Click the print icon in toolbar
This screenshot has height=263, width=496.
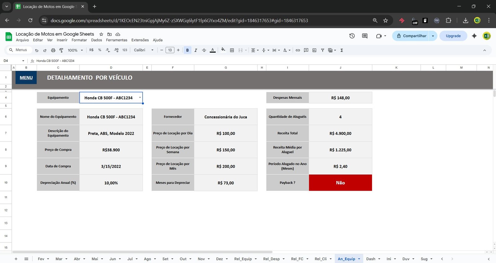point(53,50)
